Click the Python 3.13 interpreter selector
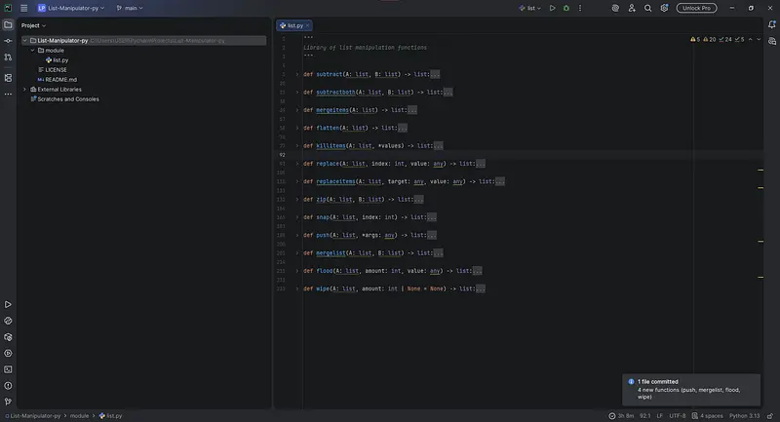Screen dimensions: 780x422 coord(744,415)
